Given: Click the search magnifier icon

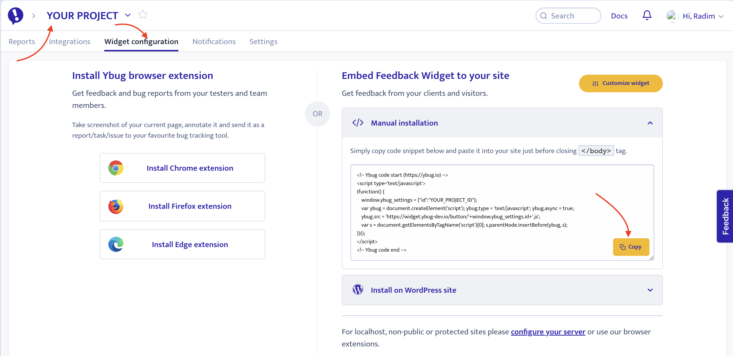Looking at the screenshot, I should coord(543,16).
